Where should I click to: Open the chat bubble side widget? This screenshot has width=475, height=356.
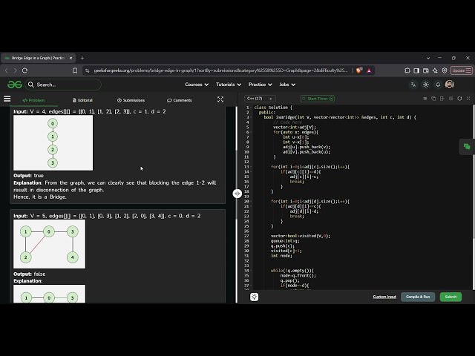[x=467, y=147]
